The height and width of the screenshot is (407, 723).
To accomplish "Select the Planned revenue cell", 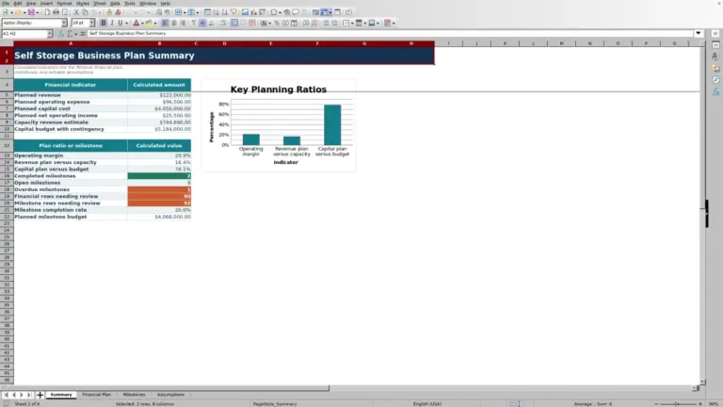I will [71, 95].
